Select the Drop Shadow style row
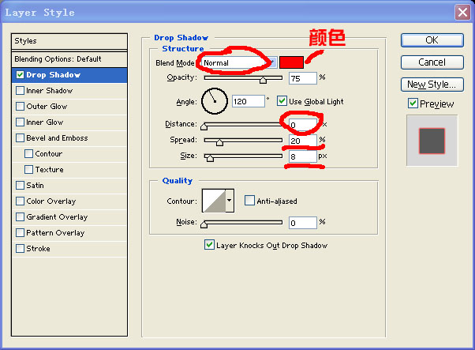The width and height of the screenshot is (475, 350). point(69,75)
